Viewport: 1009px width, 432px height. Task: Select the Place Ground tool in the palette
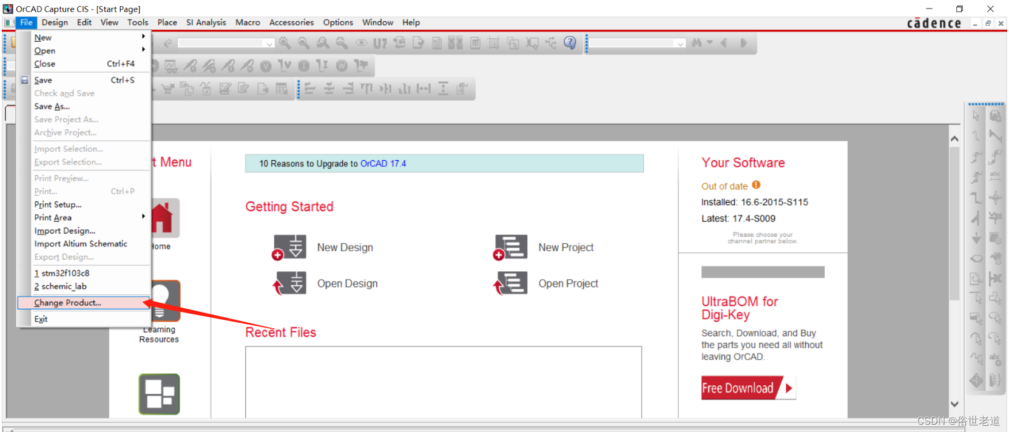pos(976,238)
